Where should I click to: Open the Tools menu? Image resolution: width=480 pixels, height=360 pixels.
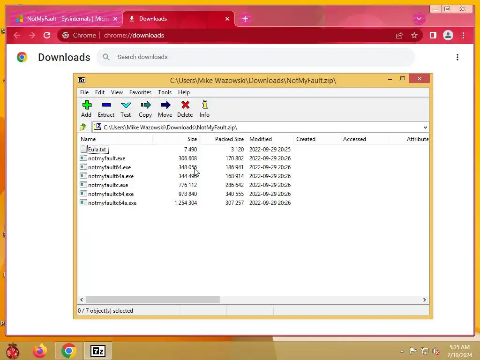(165, 92)
